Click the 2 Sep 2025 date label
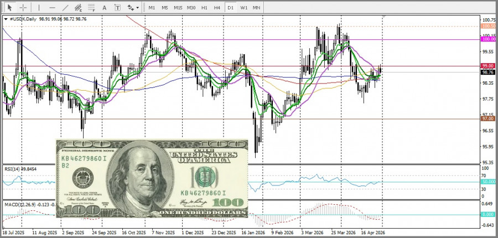 (73, 232)
